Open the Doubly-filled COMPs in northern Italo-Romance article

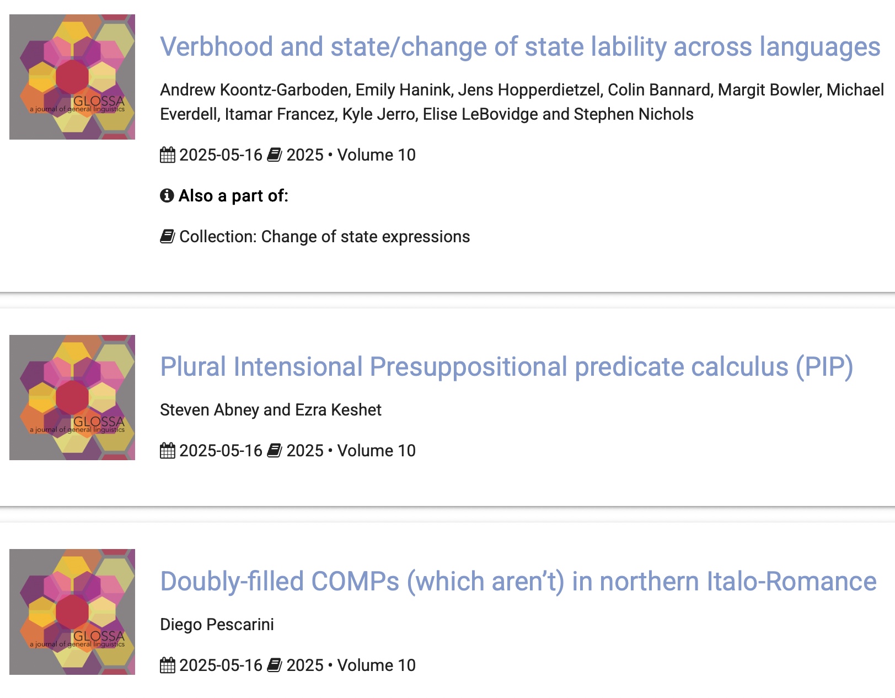[x=518, y=582]
